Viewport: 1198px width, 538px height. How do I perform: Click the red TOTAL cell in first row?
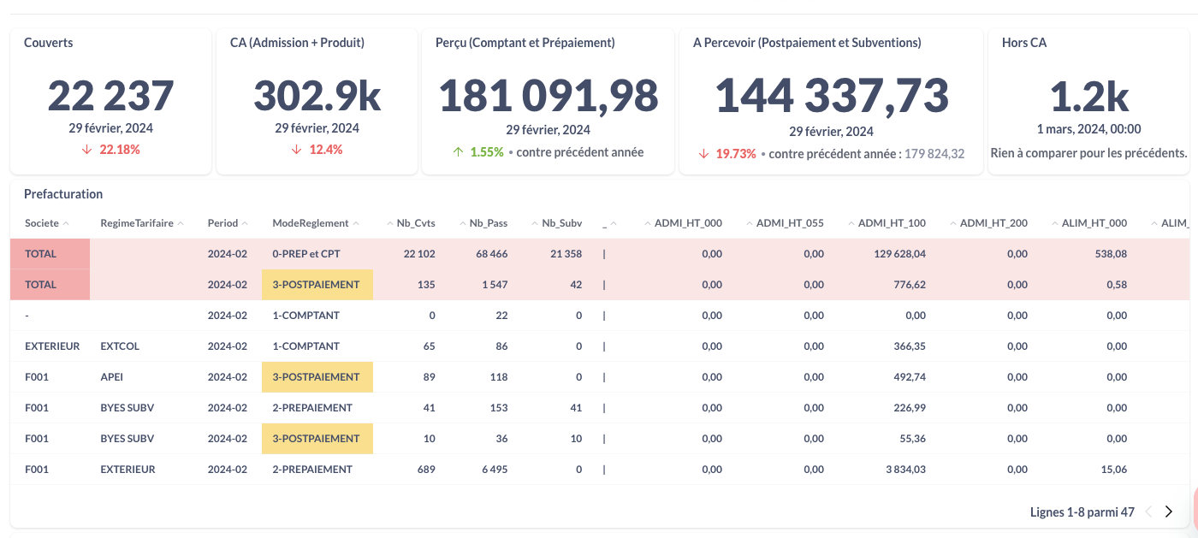pos(50,254)
